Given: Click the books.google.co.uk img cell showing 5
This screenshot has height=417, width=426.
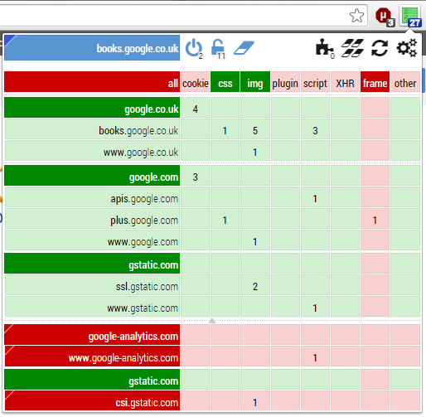Looking at the screenshot, I should coord(255,129).
